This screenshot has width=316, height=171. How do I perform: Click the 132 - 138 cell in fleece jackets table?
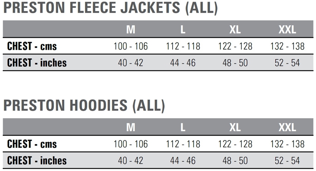[x=287, y=46]
